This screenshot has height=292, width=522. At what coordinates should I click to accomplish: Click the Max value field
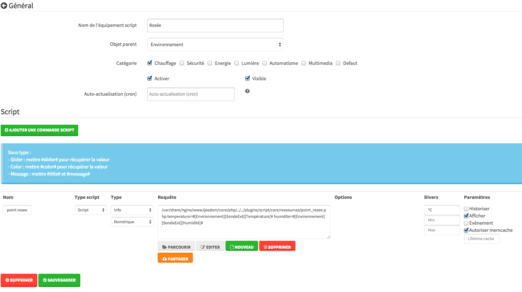pos(442,230)
